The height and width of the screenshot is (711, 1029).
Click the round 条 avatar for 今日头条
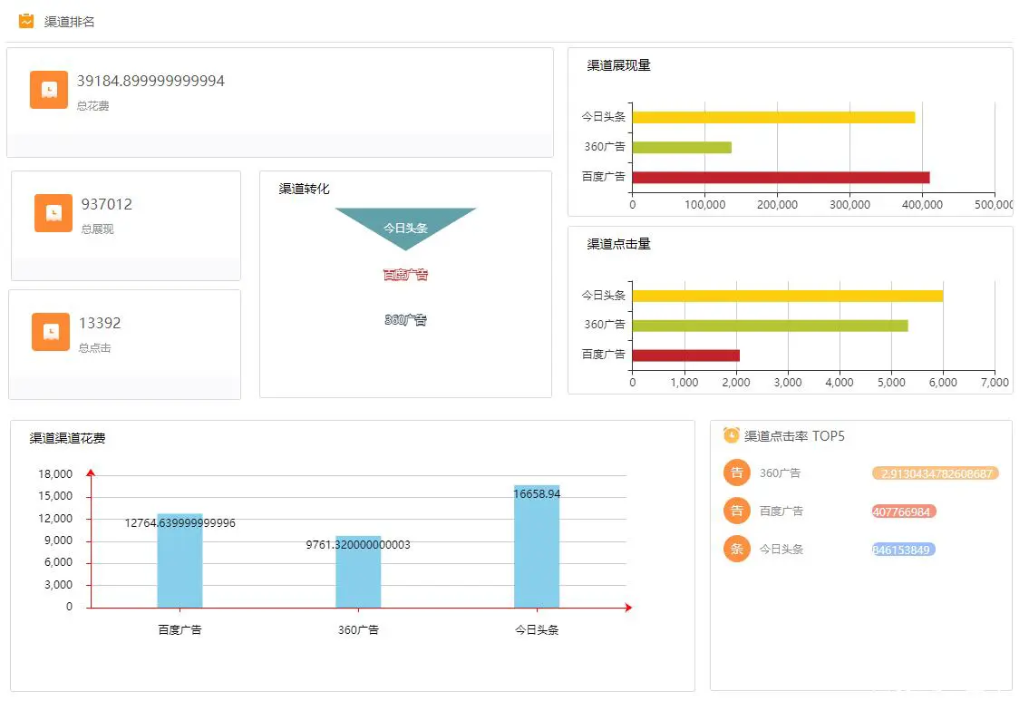pos(737,549)
